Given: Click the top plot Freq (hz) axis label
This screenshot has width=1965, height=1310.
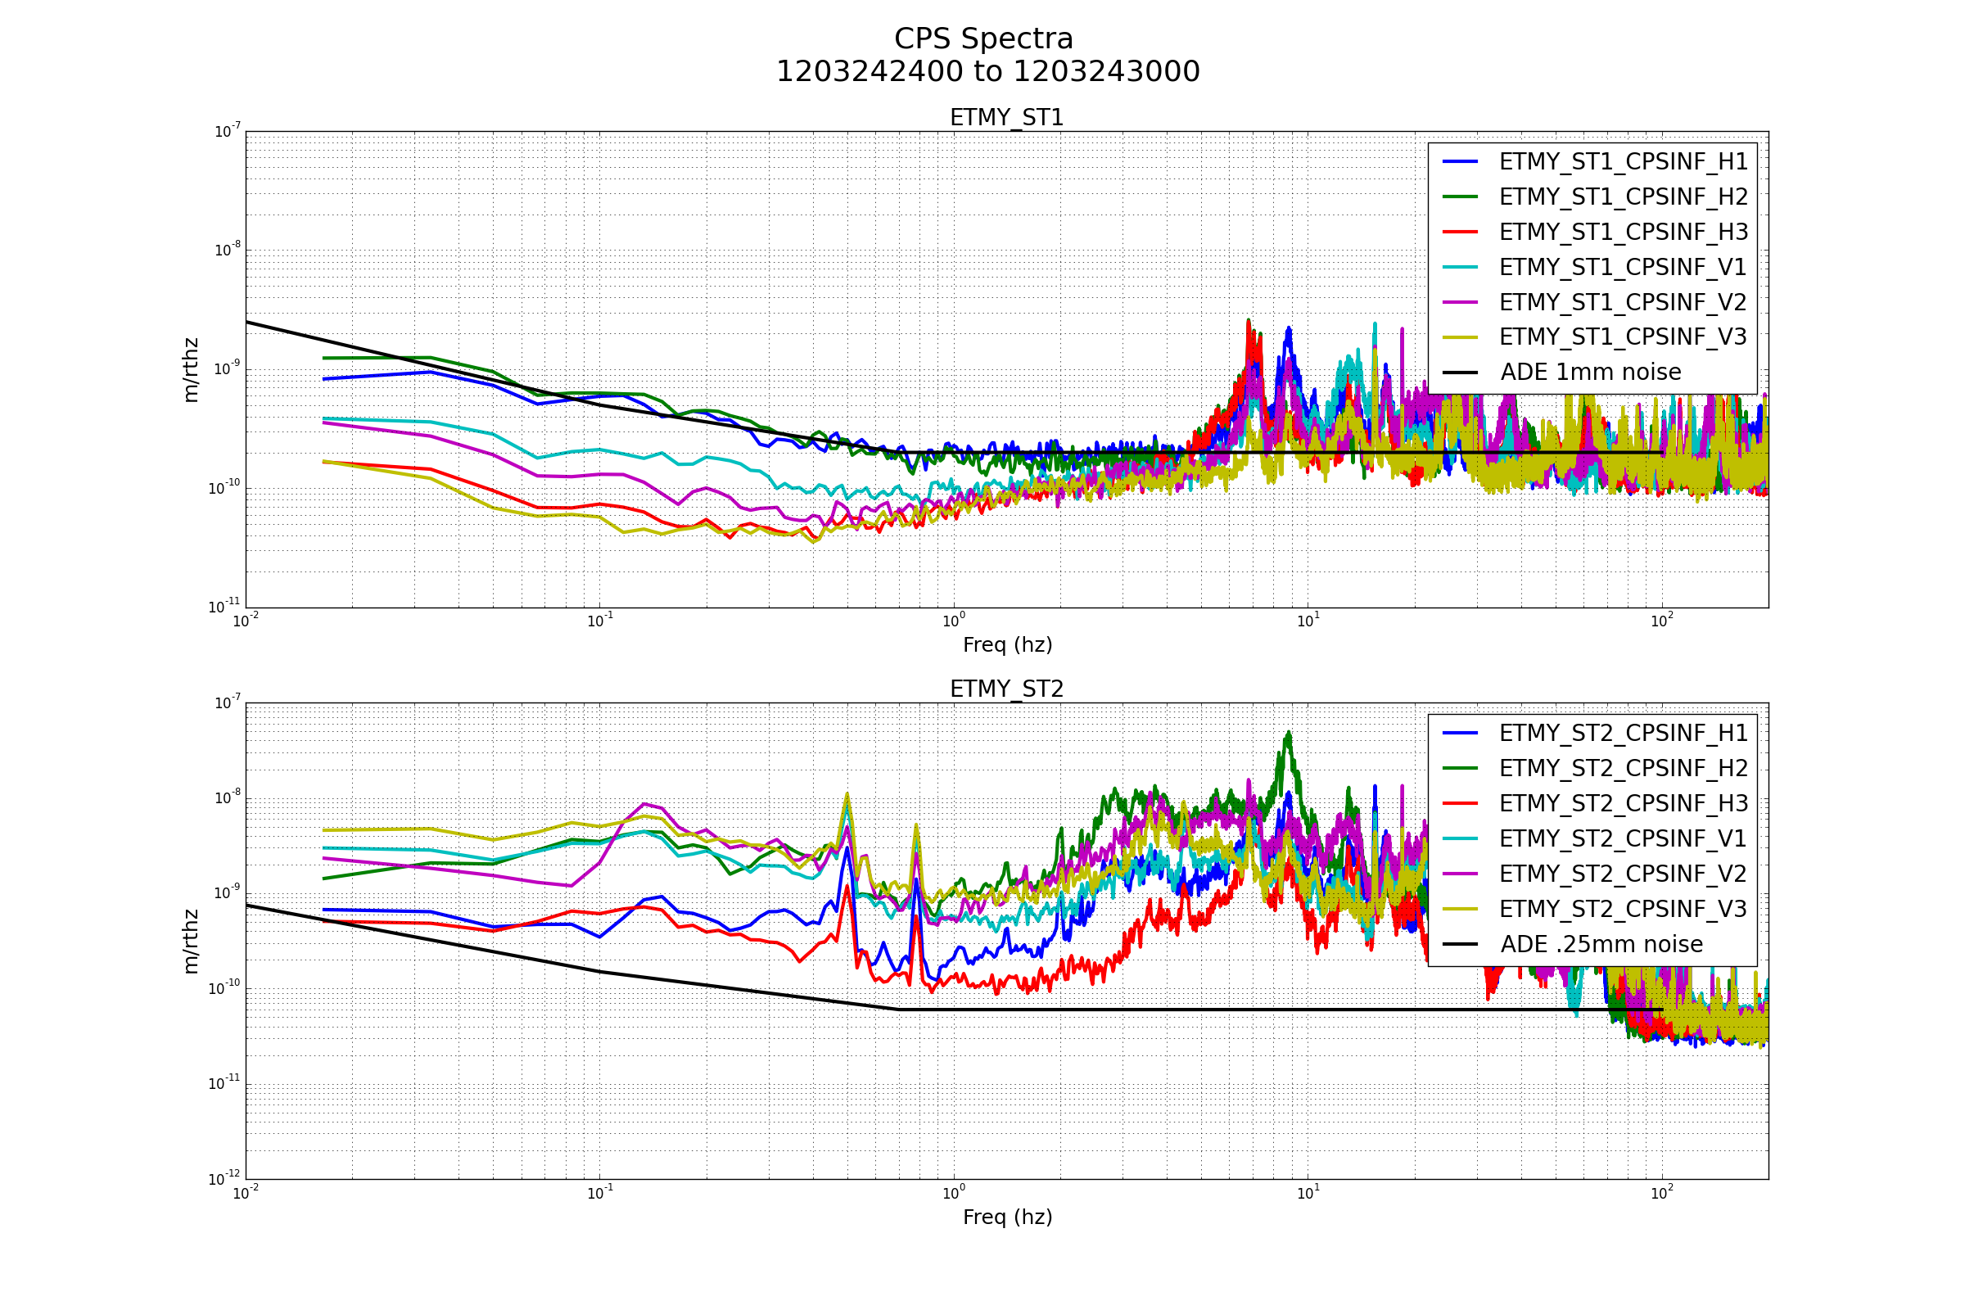Looking at the screenshot, I should click(x=1007, y=645).
